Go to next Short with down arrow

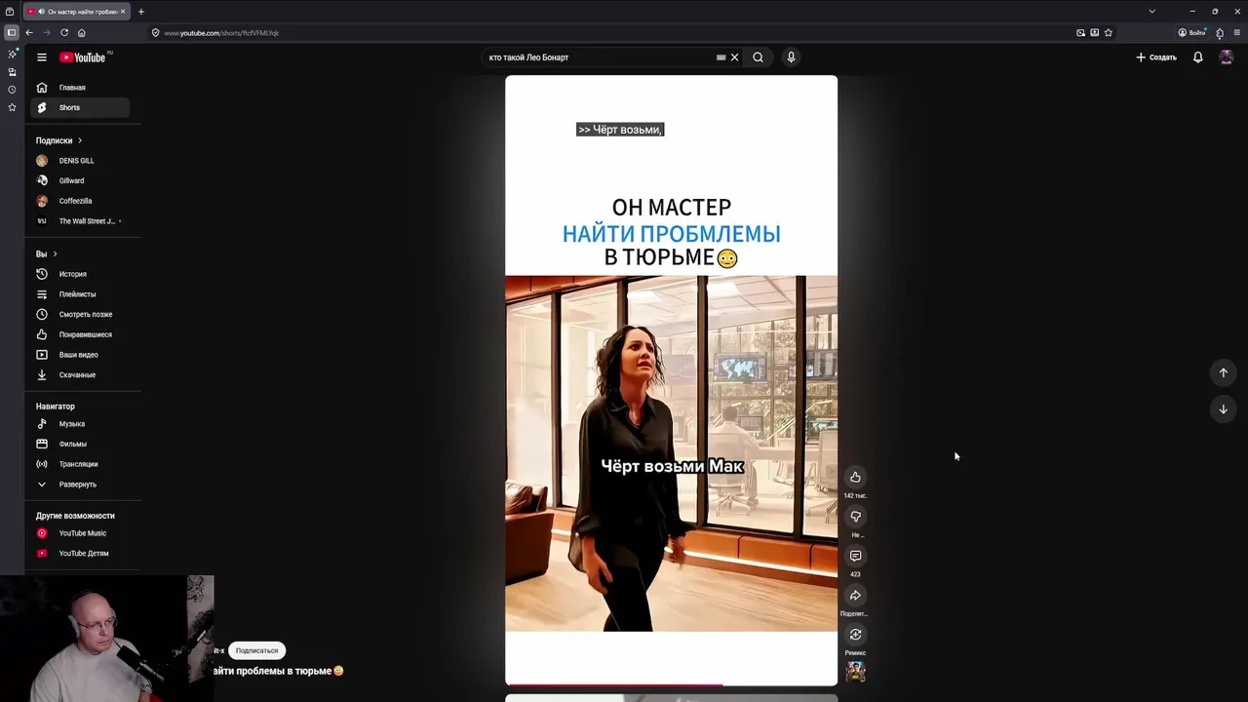click(x=1223, y=409)
